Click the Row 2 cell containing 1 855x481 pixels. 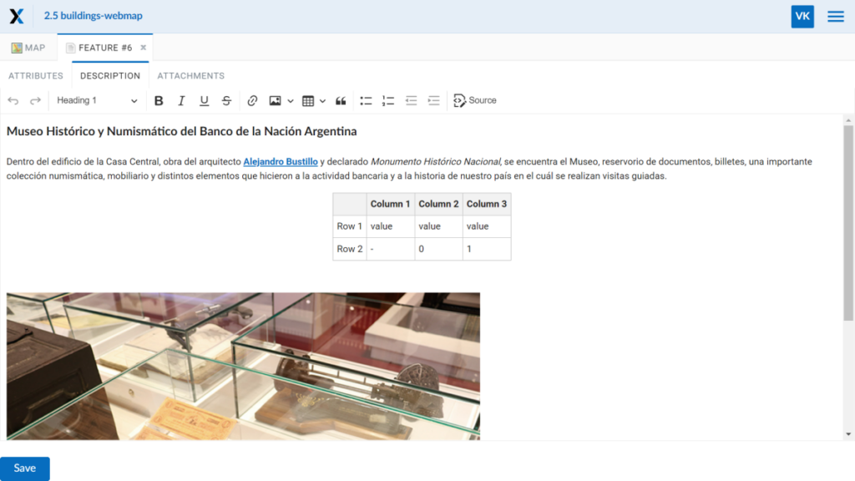coord(487,249)
